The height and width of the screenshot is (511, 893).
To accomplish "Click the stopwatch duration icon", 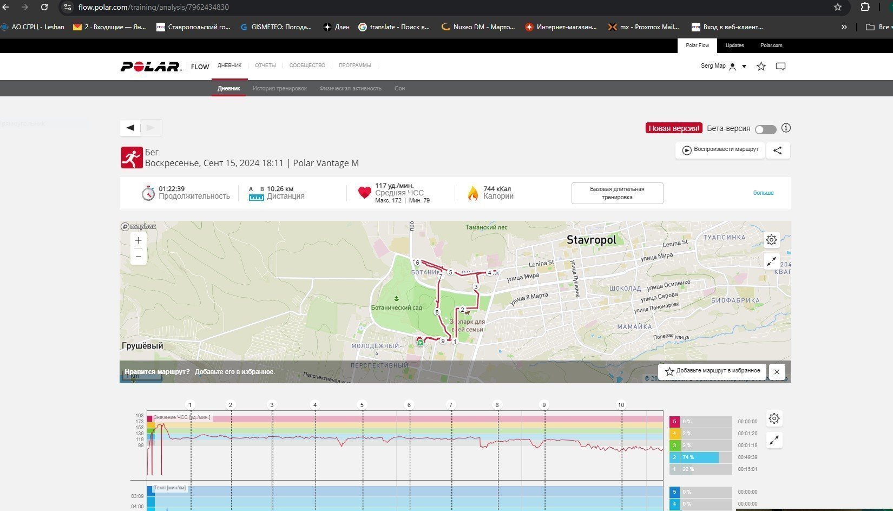I will [148, 193].
